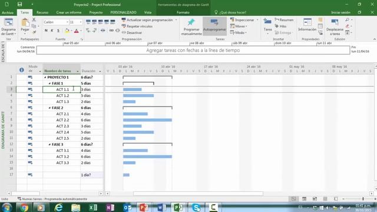Open task Información dialog

click(x=307, y=25)
